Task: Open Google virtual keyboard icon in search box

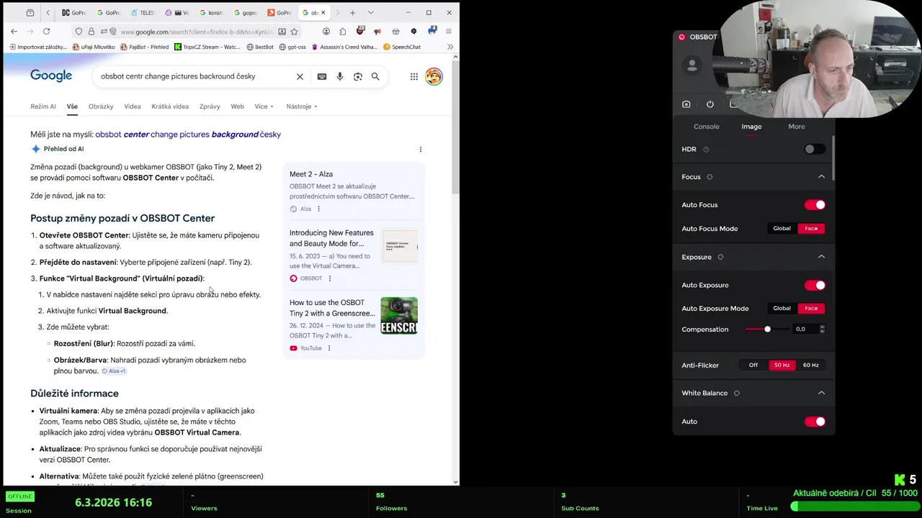Action: [322, 76]
